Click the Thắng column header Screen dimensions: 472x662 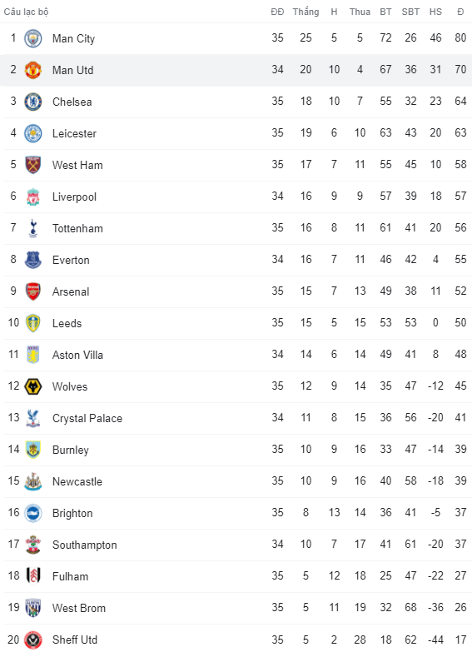pos(306,12)
